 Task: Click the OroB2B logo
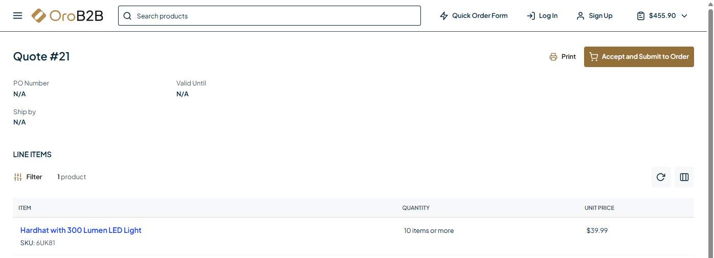pos(67,16)
